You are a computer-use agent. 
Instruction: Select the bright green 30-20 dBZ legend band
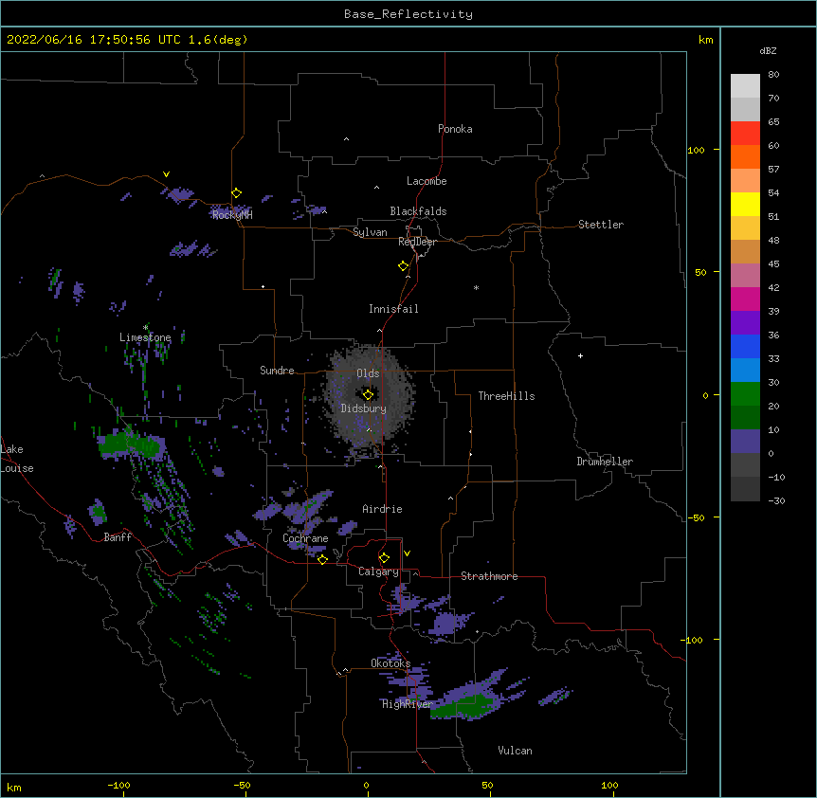[745, 394]
